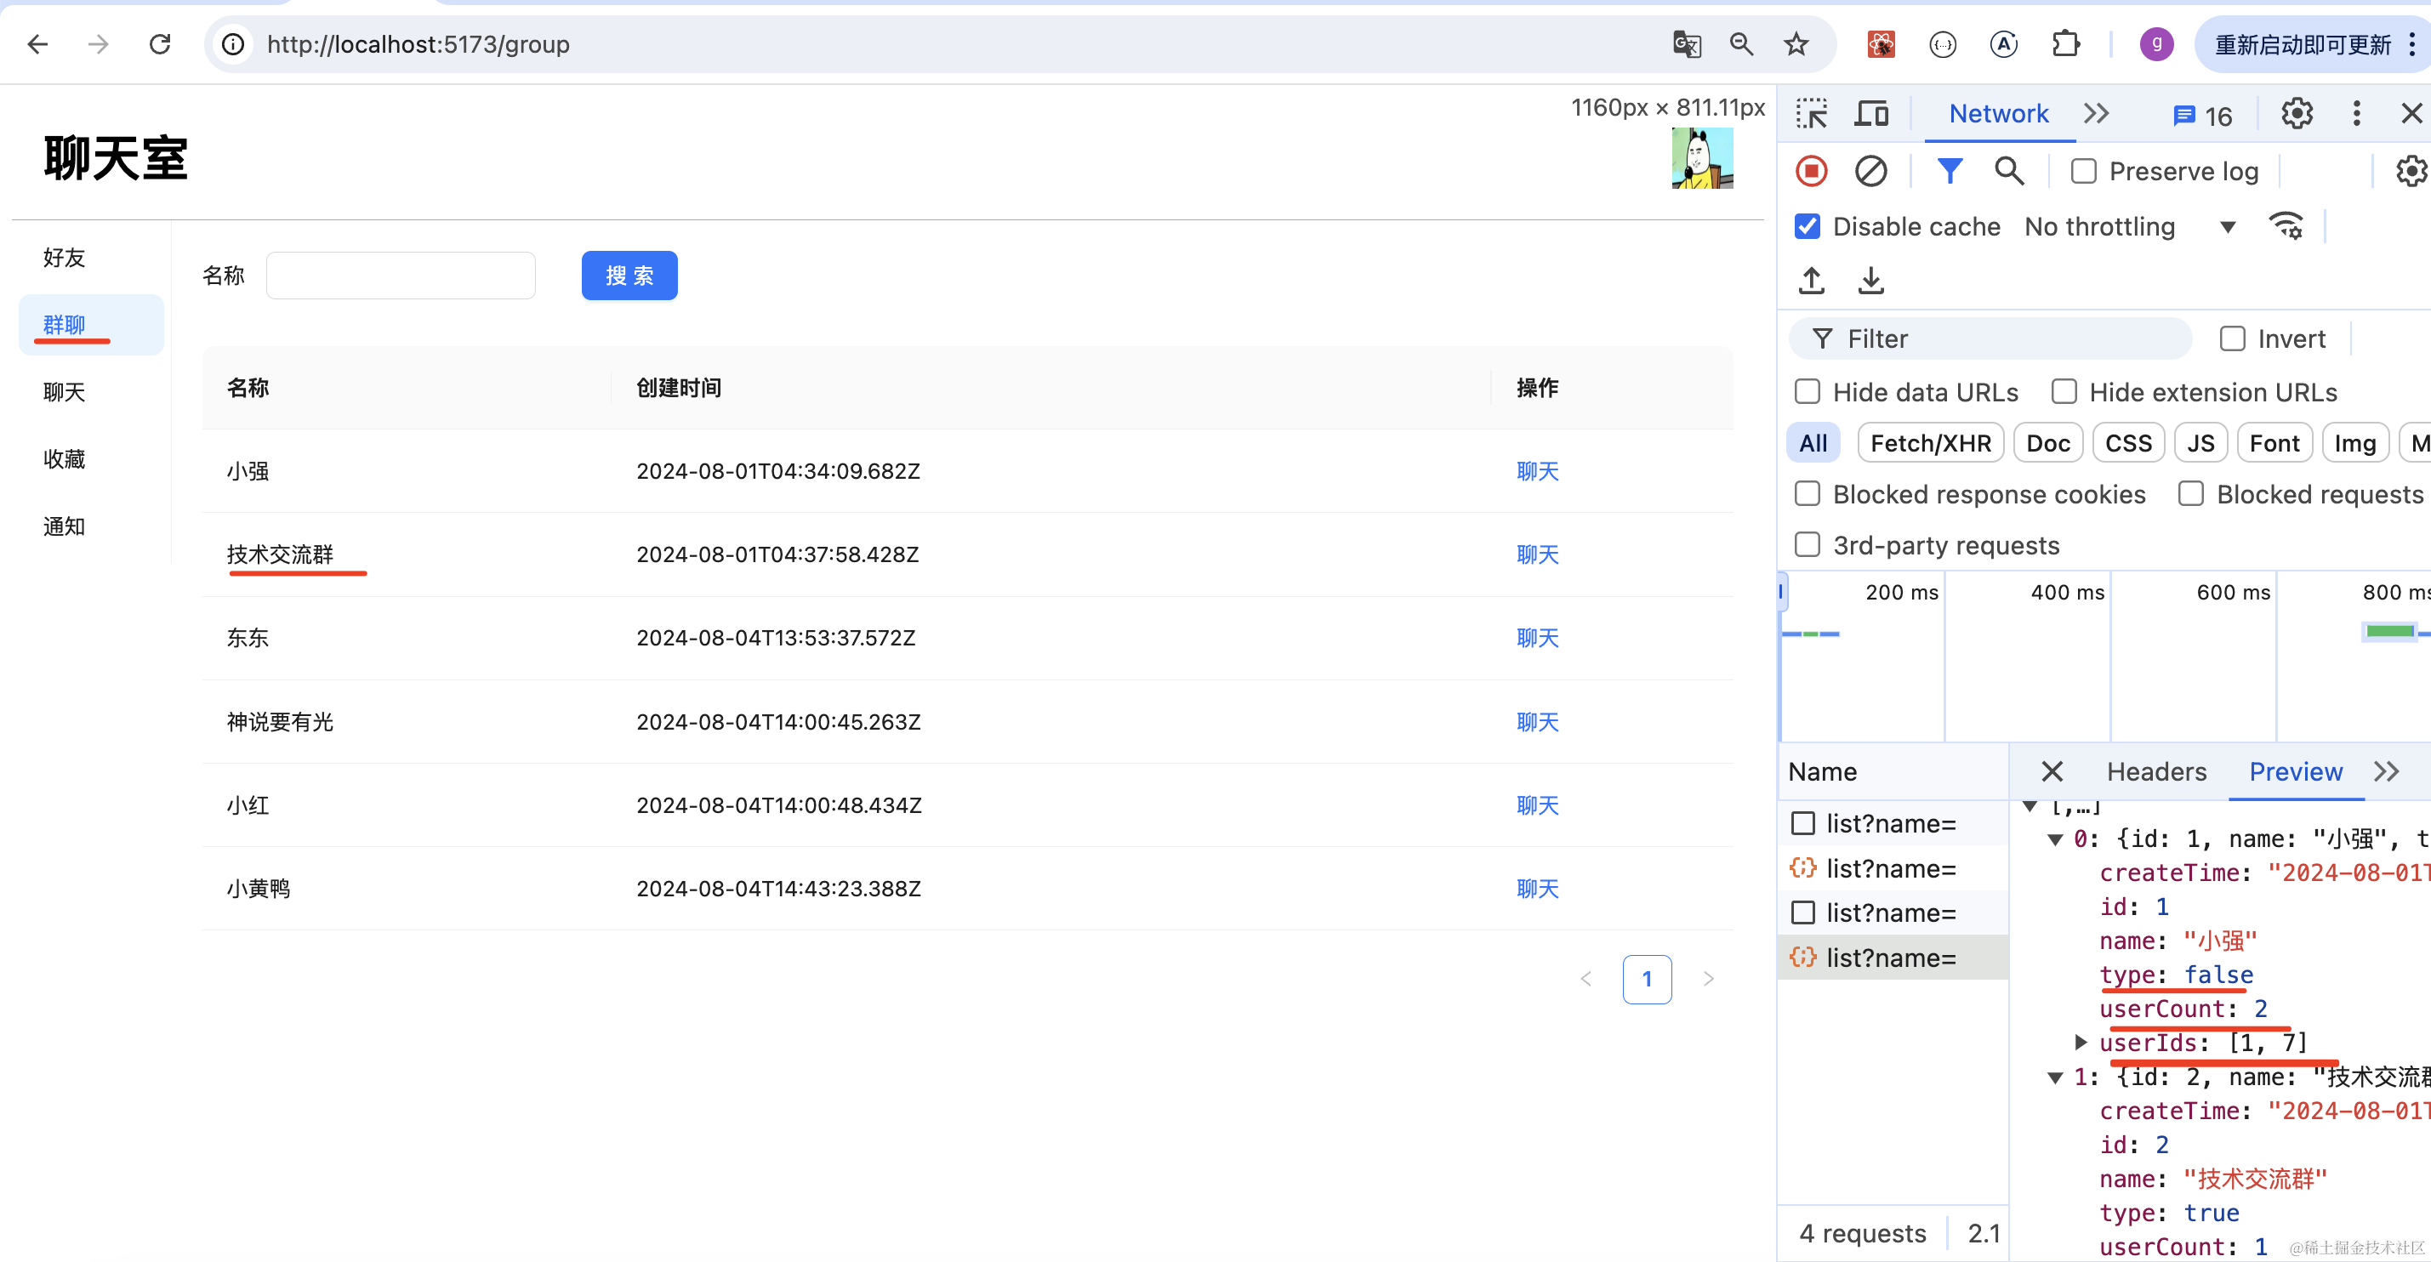Viewport: 2431px width, 1262px height.
Task: Uncheck Disable cache checkbox
Action: pyautogui.click(x=1808, y=226)
